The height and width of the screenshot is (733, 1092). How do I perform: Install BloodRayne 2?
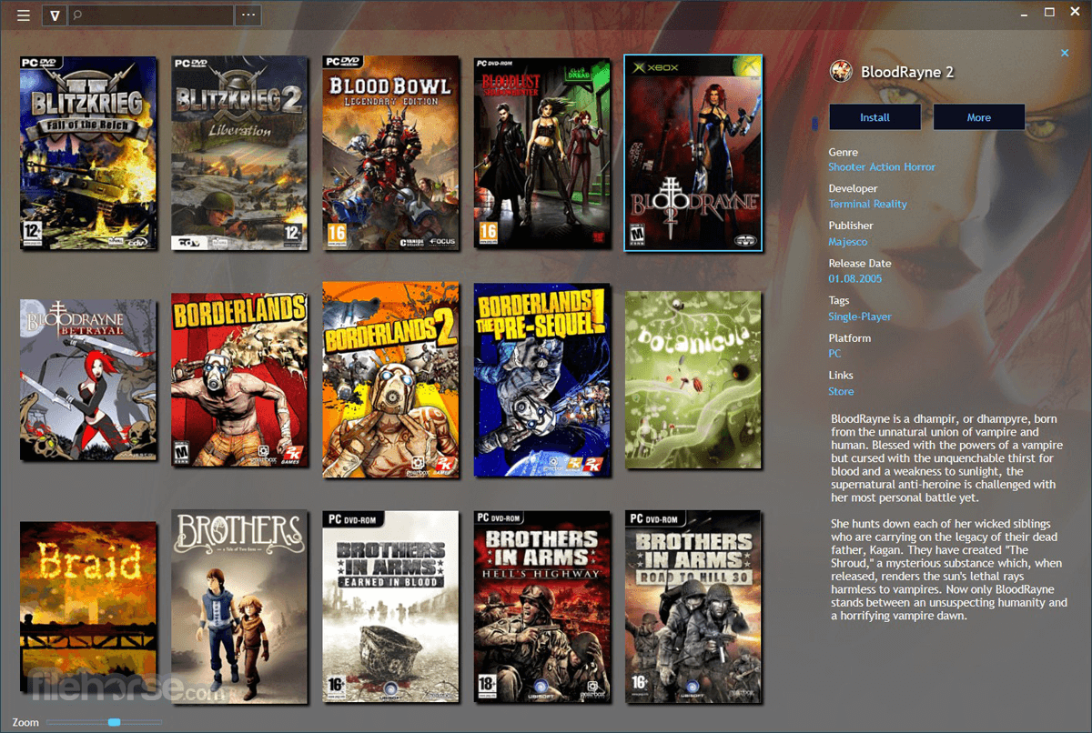tap(875, 117)
